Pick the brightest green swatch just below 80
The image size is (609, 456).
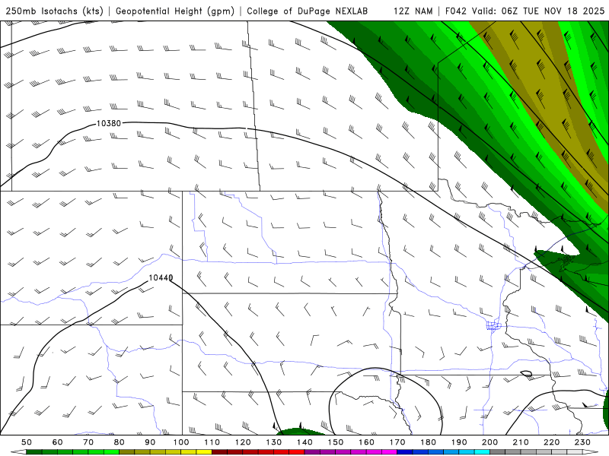click(x=111, y=451)
